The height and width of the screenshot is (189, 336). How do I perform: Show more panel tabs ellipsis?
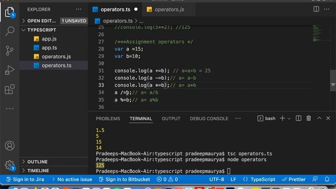coord(238,119)
